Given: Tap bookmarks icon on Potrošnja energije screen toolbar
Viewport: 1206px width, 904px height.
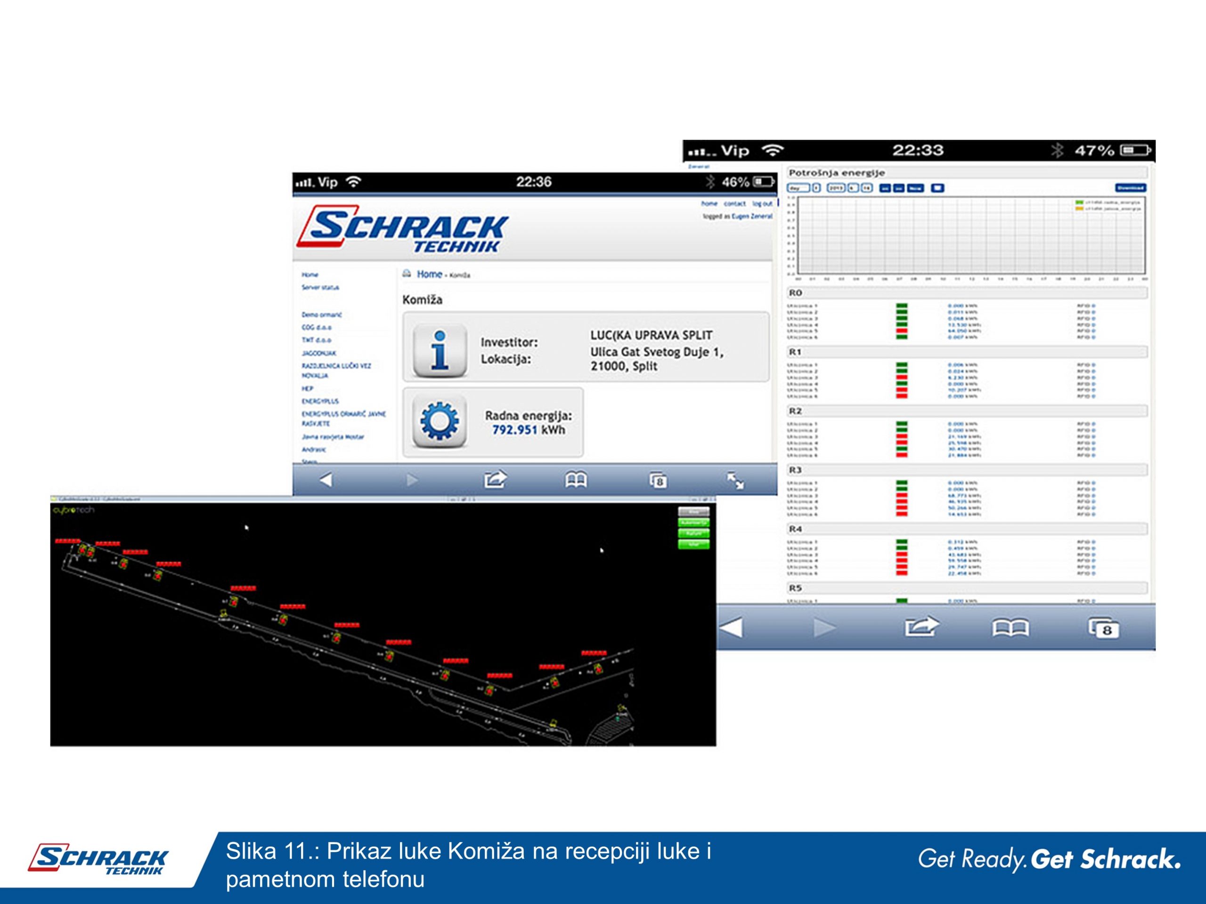Looking at the screenshot, I should (x=1010, y=628).
